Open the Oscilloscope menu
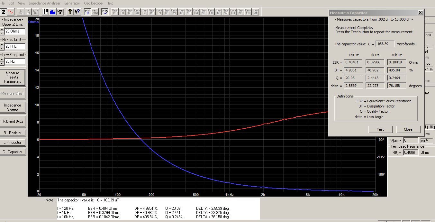Screen dimensions: 435x222 pyautogui.click(x=94, y=3)
